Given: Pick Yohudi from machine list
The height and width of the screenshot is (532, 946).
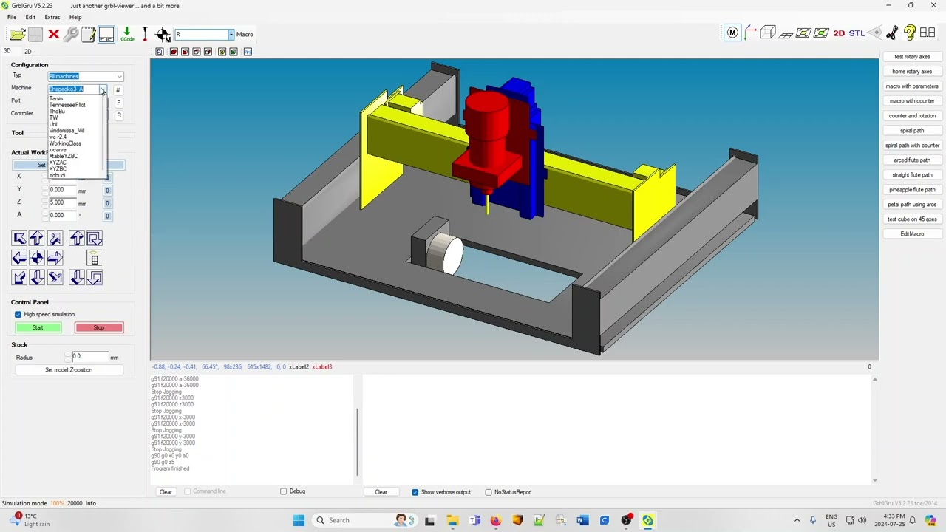Looking at the screenshot, I should [x=57, y=175].
